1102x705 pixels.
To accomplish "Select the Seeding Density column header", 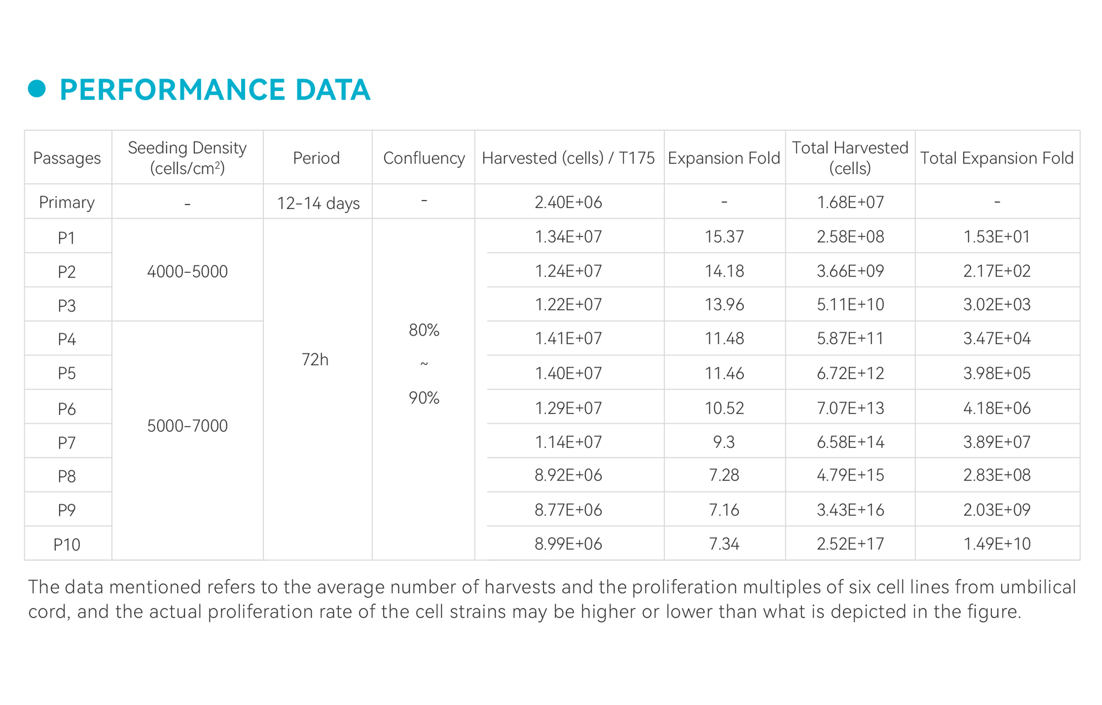I will (x=187, y=158).
